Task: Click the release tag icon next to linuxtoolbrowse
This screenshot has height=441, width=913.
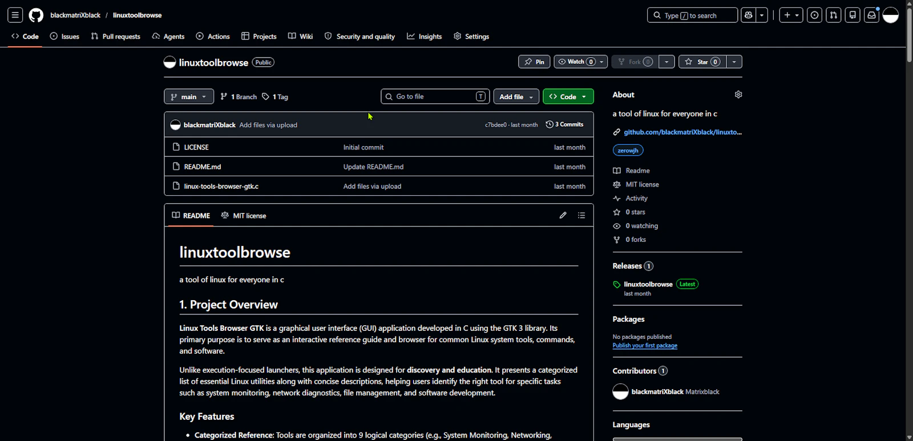Action: coord(617,285)
